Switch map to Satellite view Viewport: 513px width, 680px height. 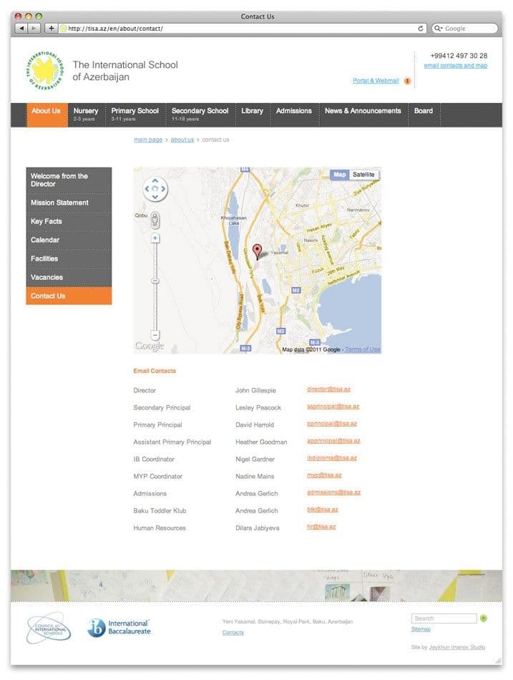363,175
